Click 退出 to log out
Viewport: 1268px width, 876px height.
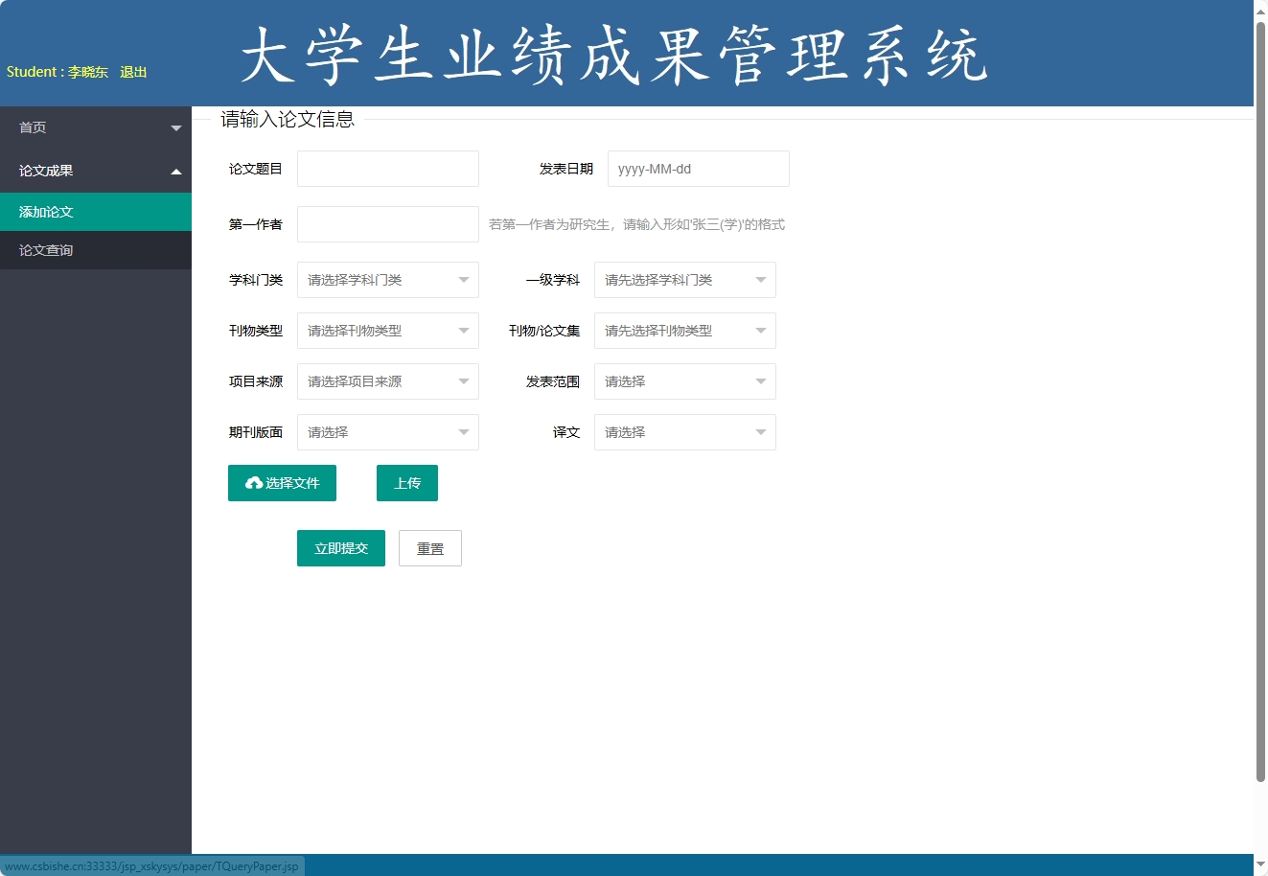pyautogui.click(x=132, y=72)
